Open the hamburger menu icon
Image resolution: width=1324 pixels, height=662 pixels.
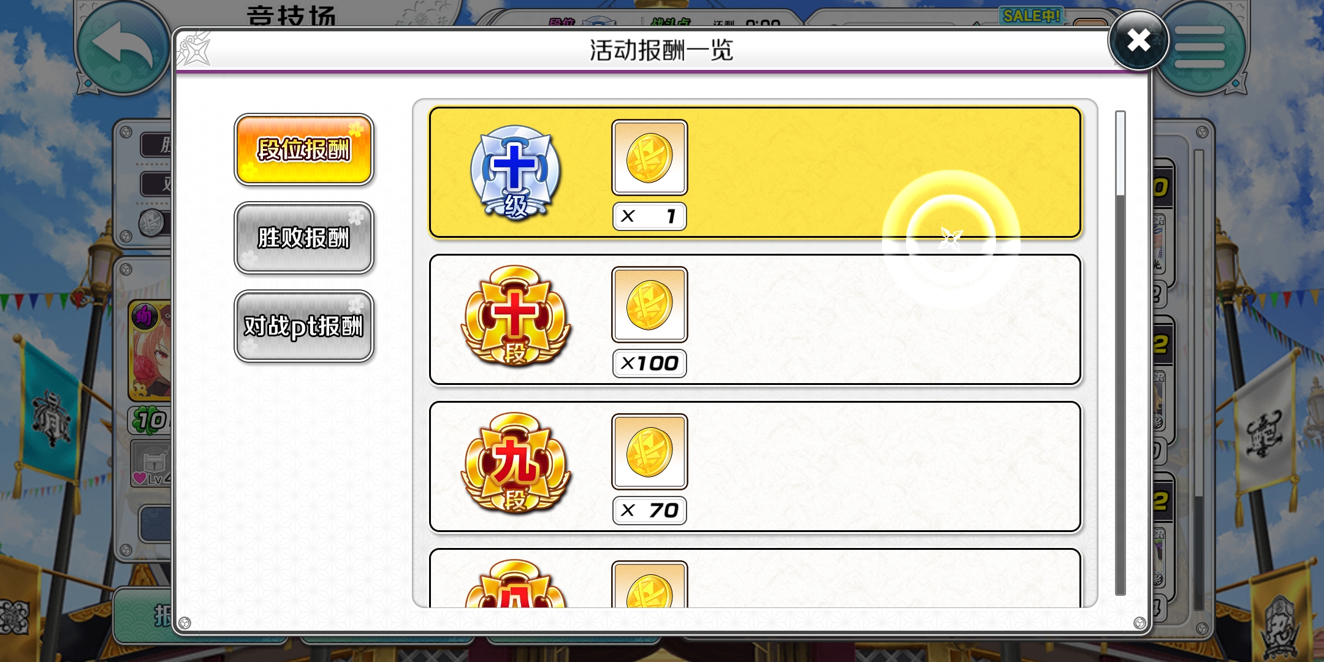pos(1200,47)
